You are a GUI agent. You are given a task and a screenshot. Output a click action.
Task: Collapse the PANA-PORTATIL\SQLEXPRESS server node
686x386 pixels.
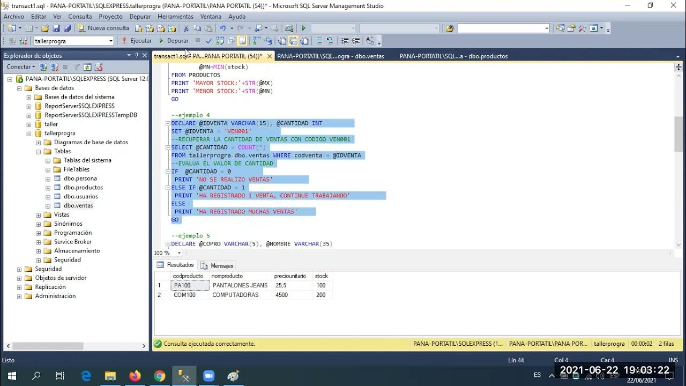point(10,79)
